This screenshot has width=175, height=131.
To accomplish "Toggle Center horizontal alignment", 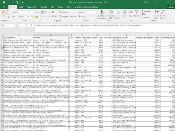I will (46, 17).
